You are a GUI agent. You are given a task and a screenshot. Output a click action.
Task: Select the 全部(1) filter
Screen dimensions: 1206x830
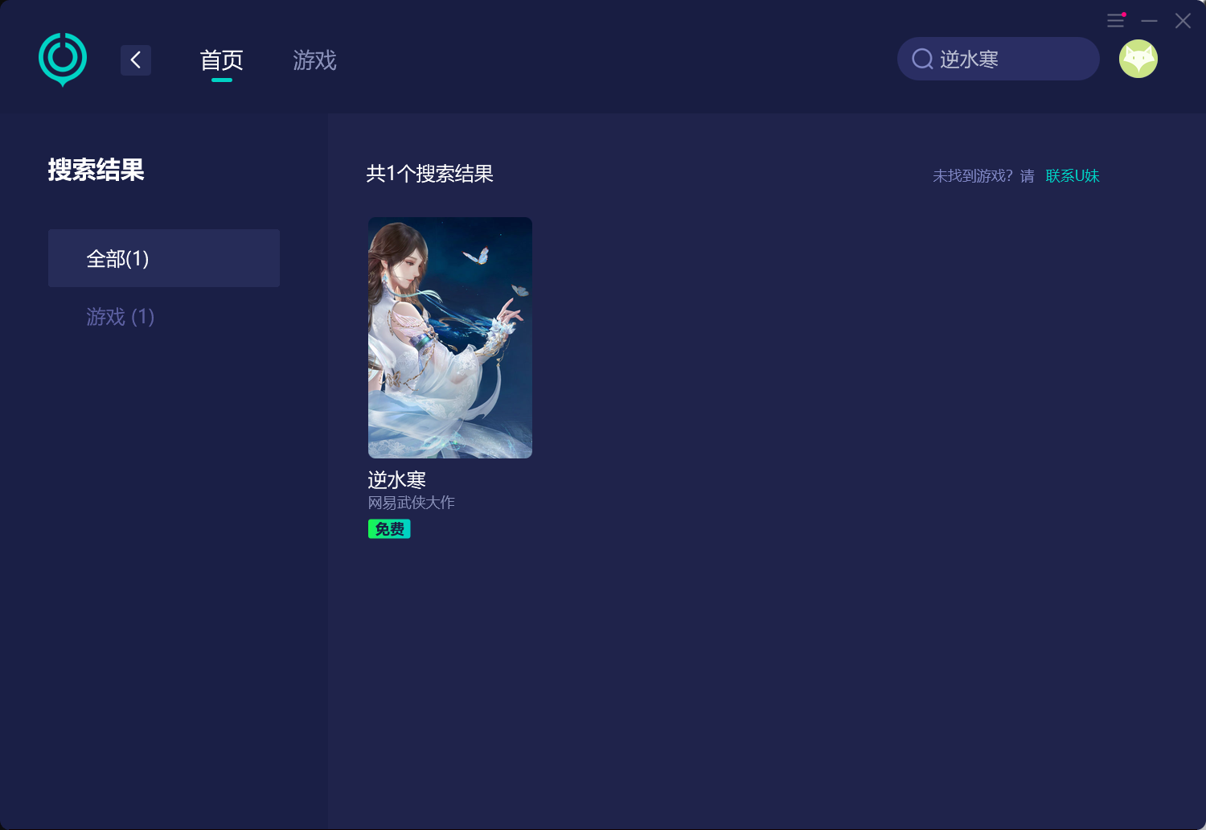coord(164,258)
